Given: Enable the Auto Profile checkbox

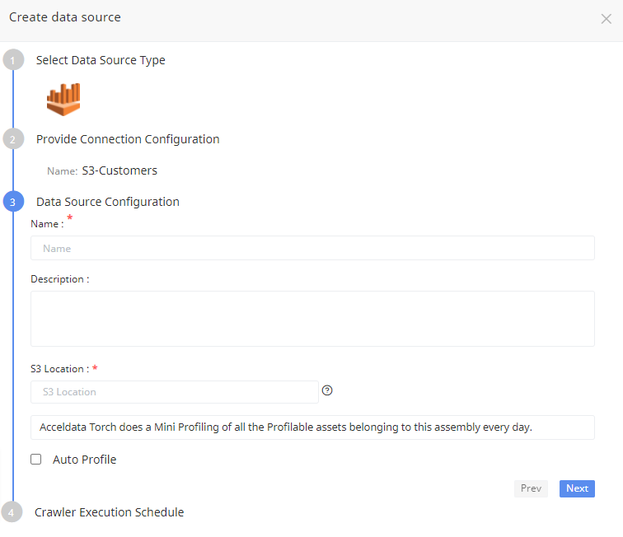Looking at the screenshot, I should tap(36, 460).
